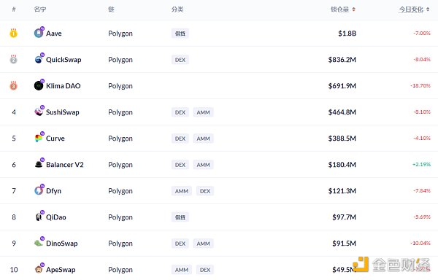The image size is (438, 280).
Task: Sort by today's change column arrows
Action: (x=428, y=9)
